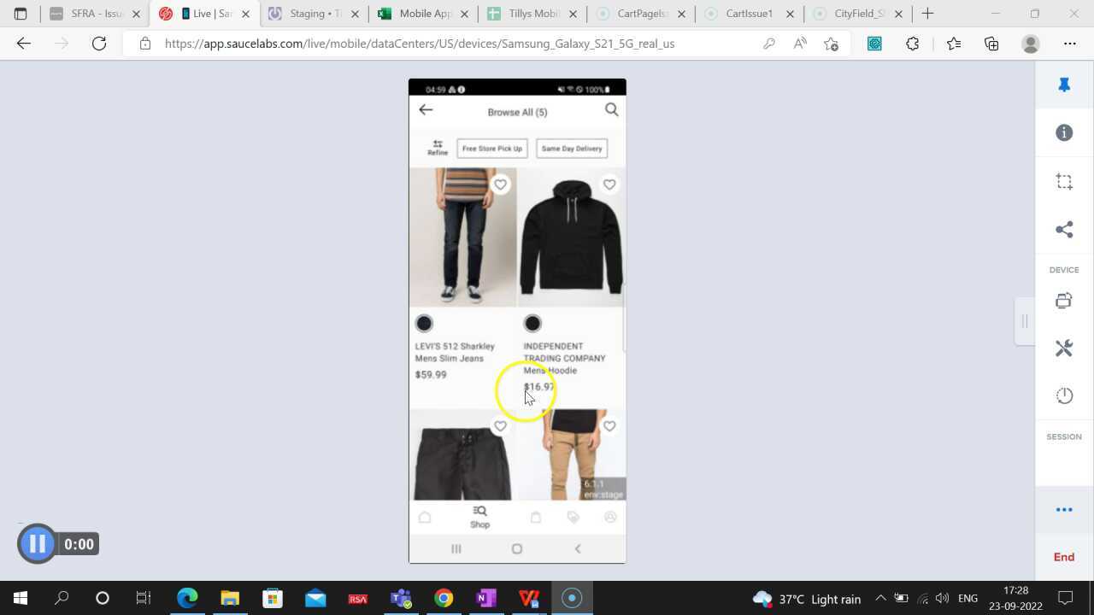Rotate the device using the sidebar icon
Image resolution: width=1094 pixels, height=615 pixels.
click(x=1064, y=301)
